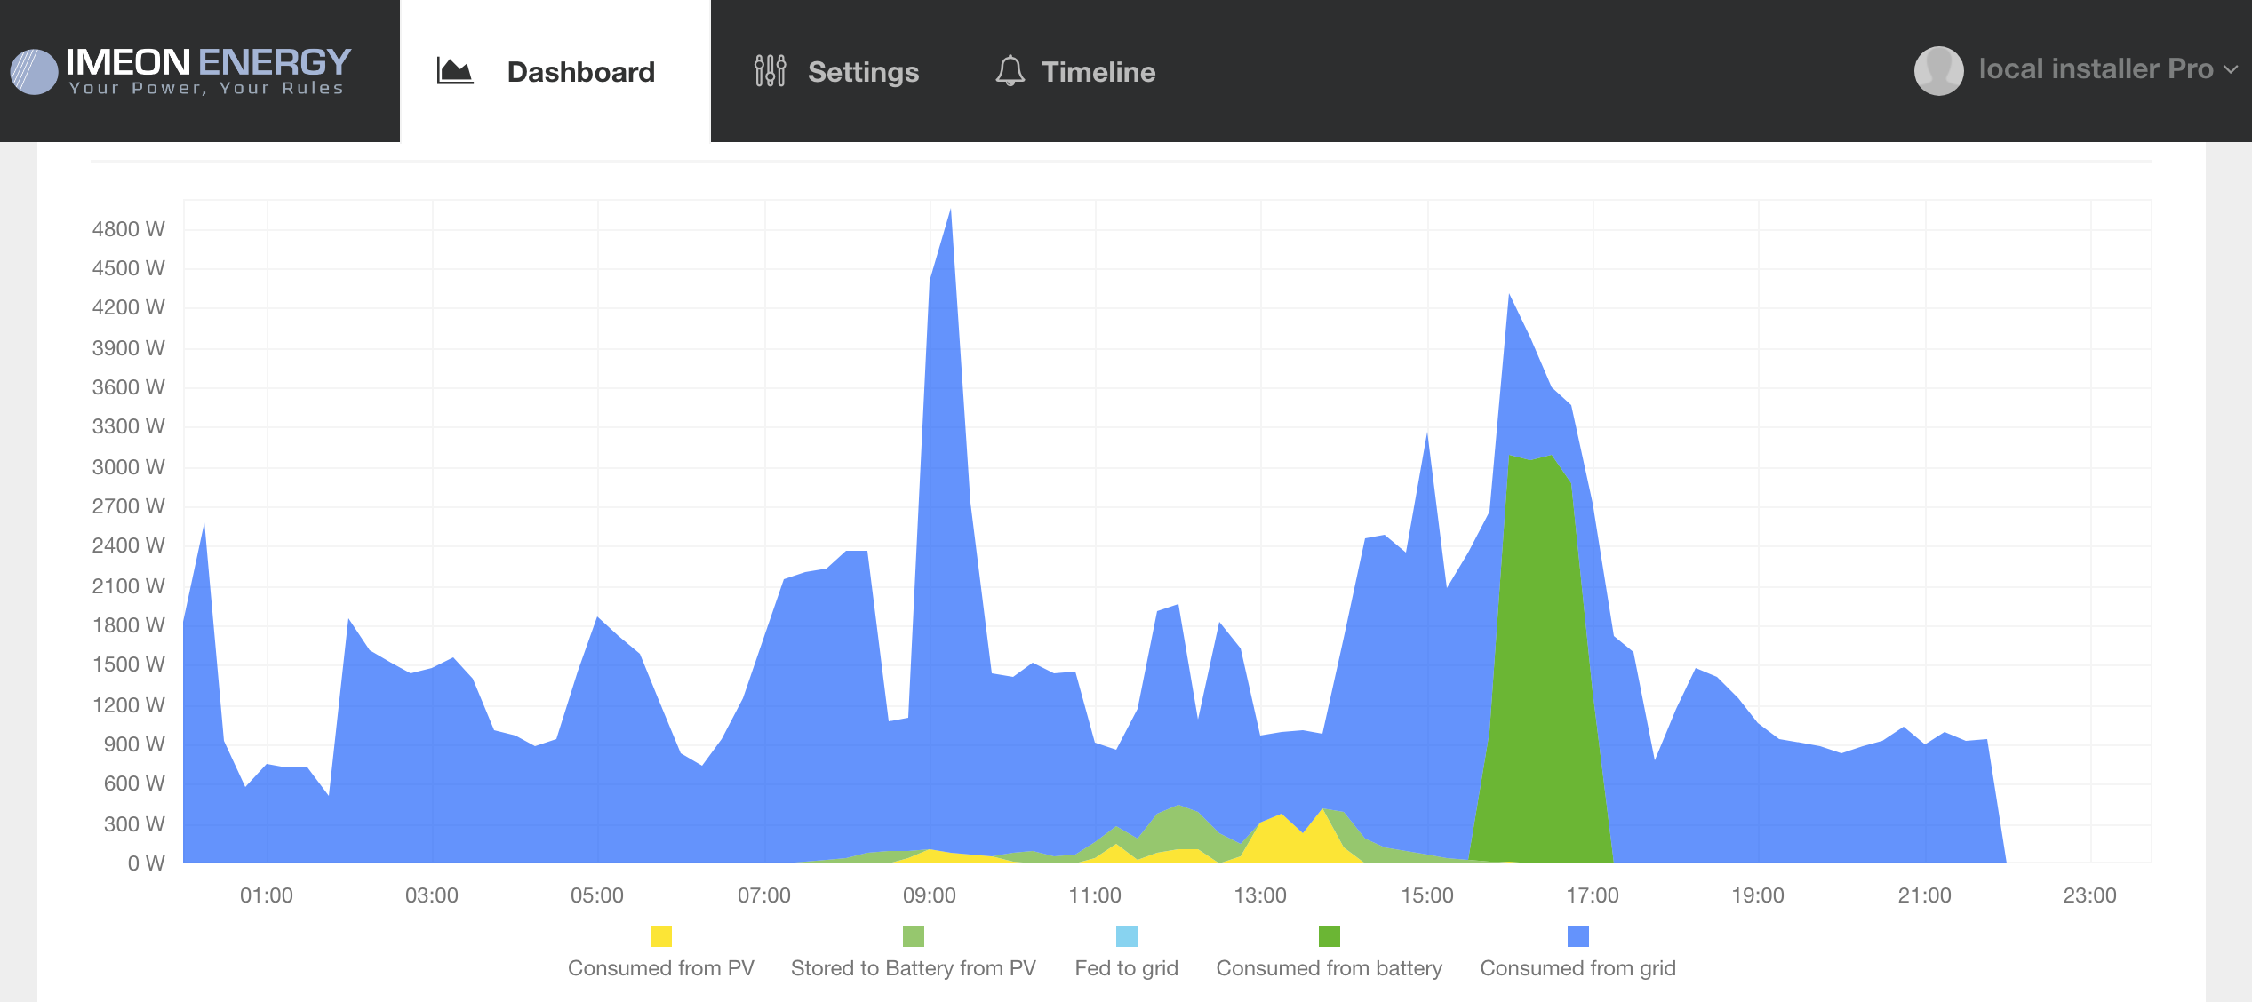Viewport: 2252px width, 1002px height.
Task: Click the Fed to grid legend label
Action: click(x=1126, y=968)
